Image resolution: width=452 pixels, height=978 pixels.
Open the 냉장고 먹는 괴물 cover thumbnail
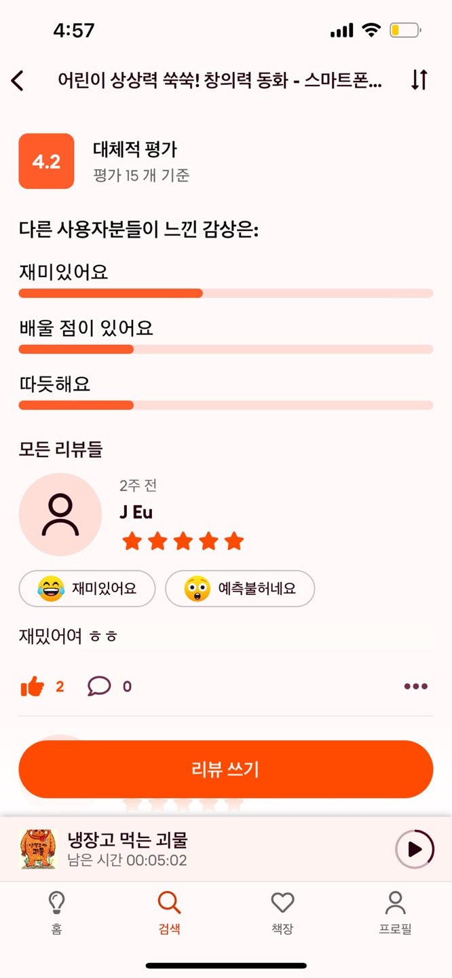(x=38, y=849)
